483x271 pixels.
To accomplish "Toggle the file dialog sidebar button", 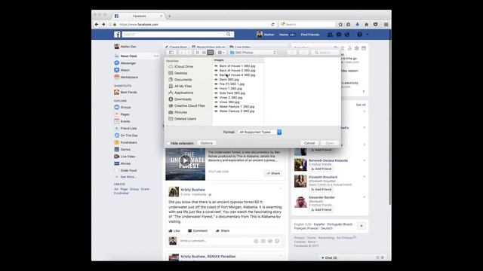I will pyautogui.click(x=171, y=53).
